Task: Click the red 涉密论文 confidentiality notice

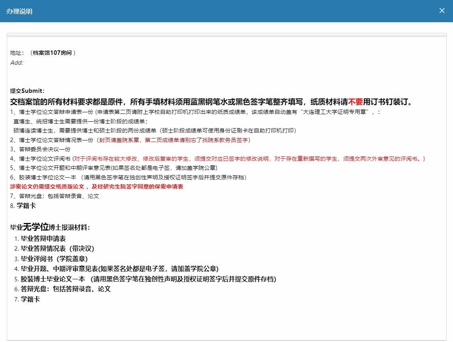Action: 97,186
